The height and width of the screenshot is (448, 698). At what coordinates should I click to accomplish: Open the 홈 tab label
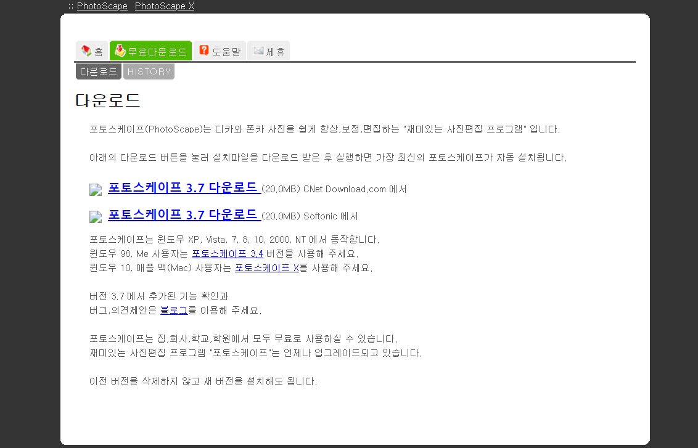99,52
